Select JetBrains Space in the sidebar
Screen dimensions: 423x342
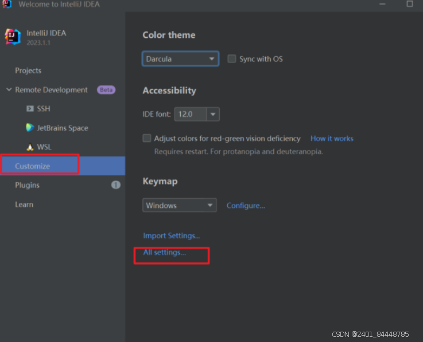tap(63, 128)
